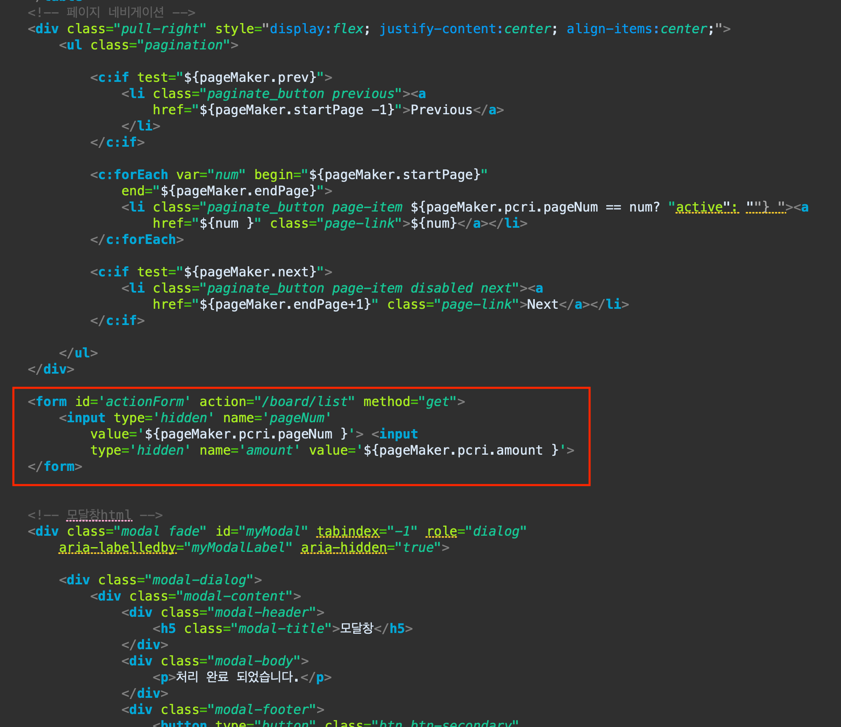Place cursor on pageMaker.prev test condition
841x727 pixels.
coord(250,77)
